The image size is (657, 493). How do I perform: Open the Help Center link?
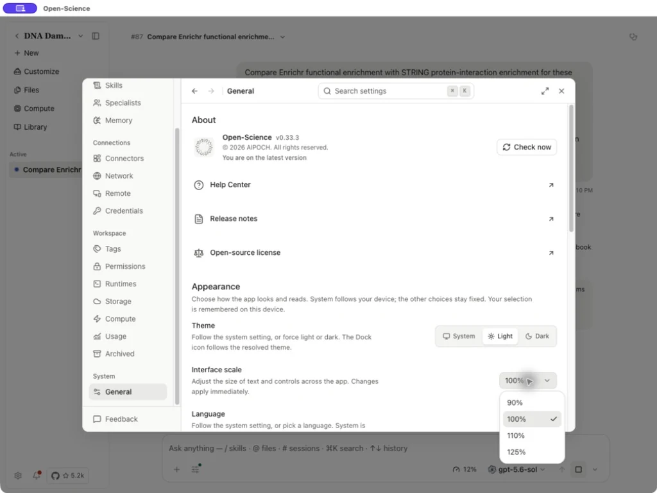tap(374, 185)
